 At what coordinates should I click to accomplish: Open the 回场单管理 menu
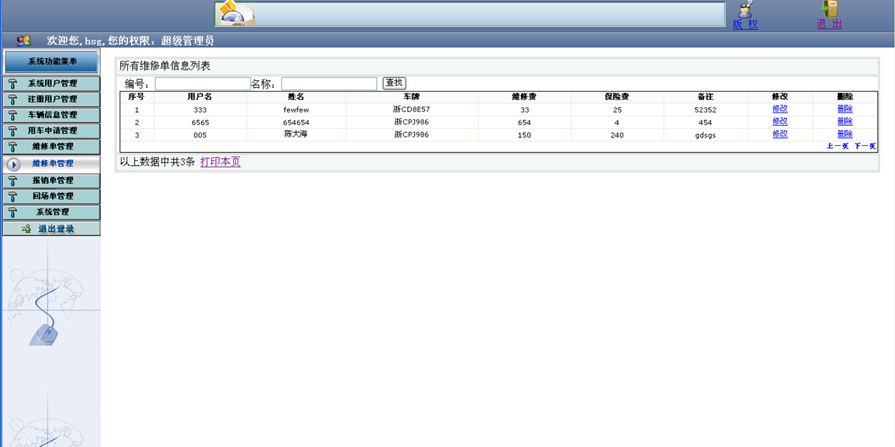[52, 196]
